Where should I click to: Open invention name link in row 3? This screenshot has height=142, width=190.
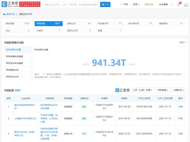49,134
